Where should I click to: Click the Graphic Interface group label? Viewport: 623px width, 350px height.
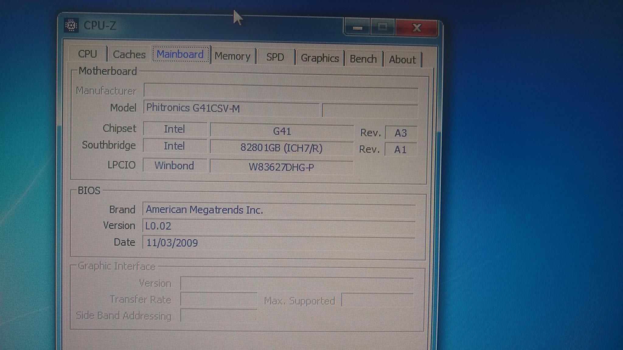pos(117,266)
